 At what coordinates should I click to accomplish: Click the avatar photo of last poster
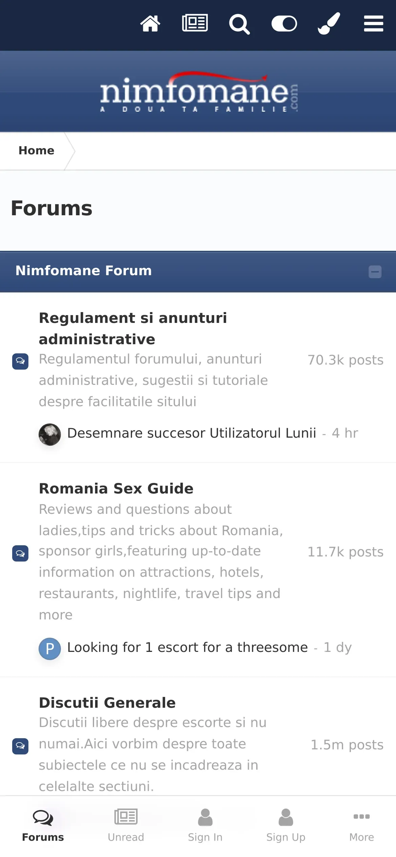click(x=50, y=435)
